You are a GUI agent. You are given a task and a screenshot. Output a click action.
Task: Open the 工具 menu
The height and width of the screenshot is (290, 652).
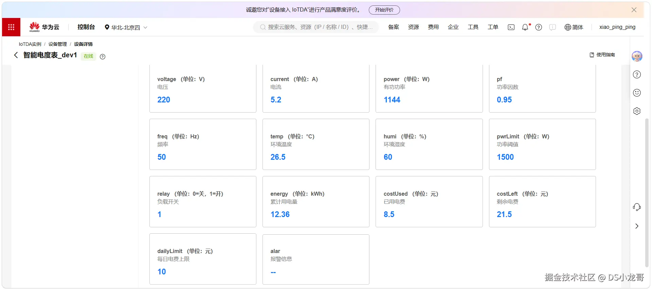[473, 27]
